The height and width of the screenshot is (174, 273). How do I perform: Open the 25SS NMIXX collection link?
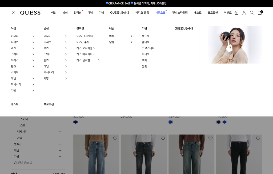click(85, 36)
